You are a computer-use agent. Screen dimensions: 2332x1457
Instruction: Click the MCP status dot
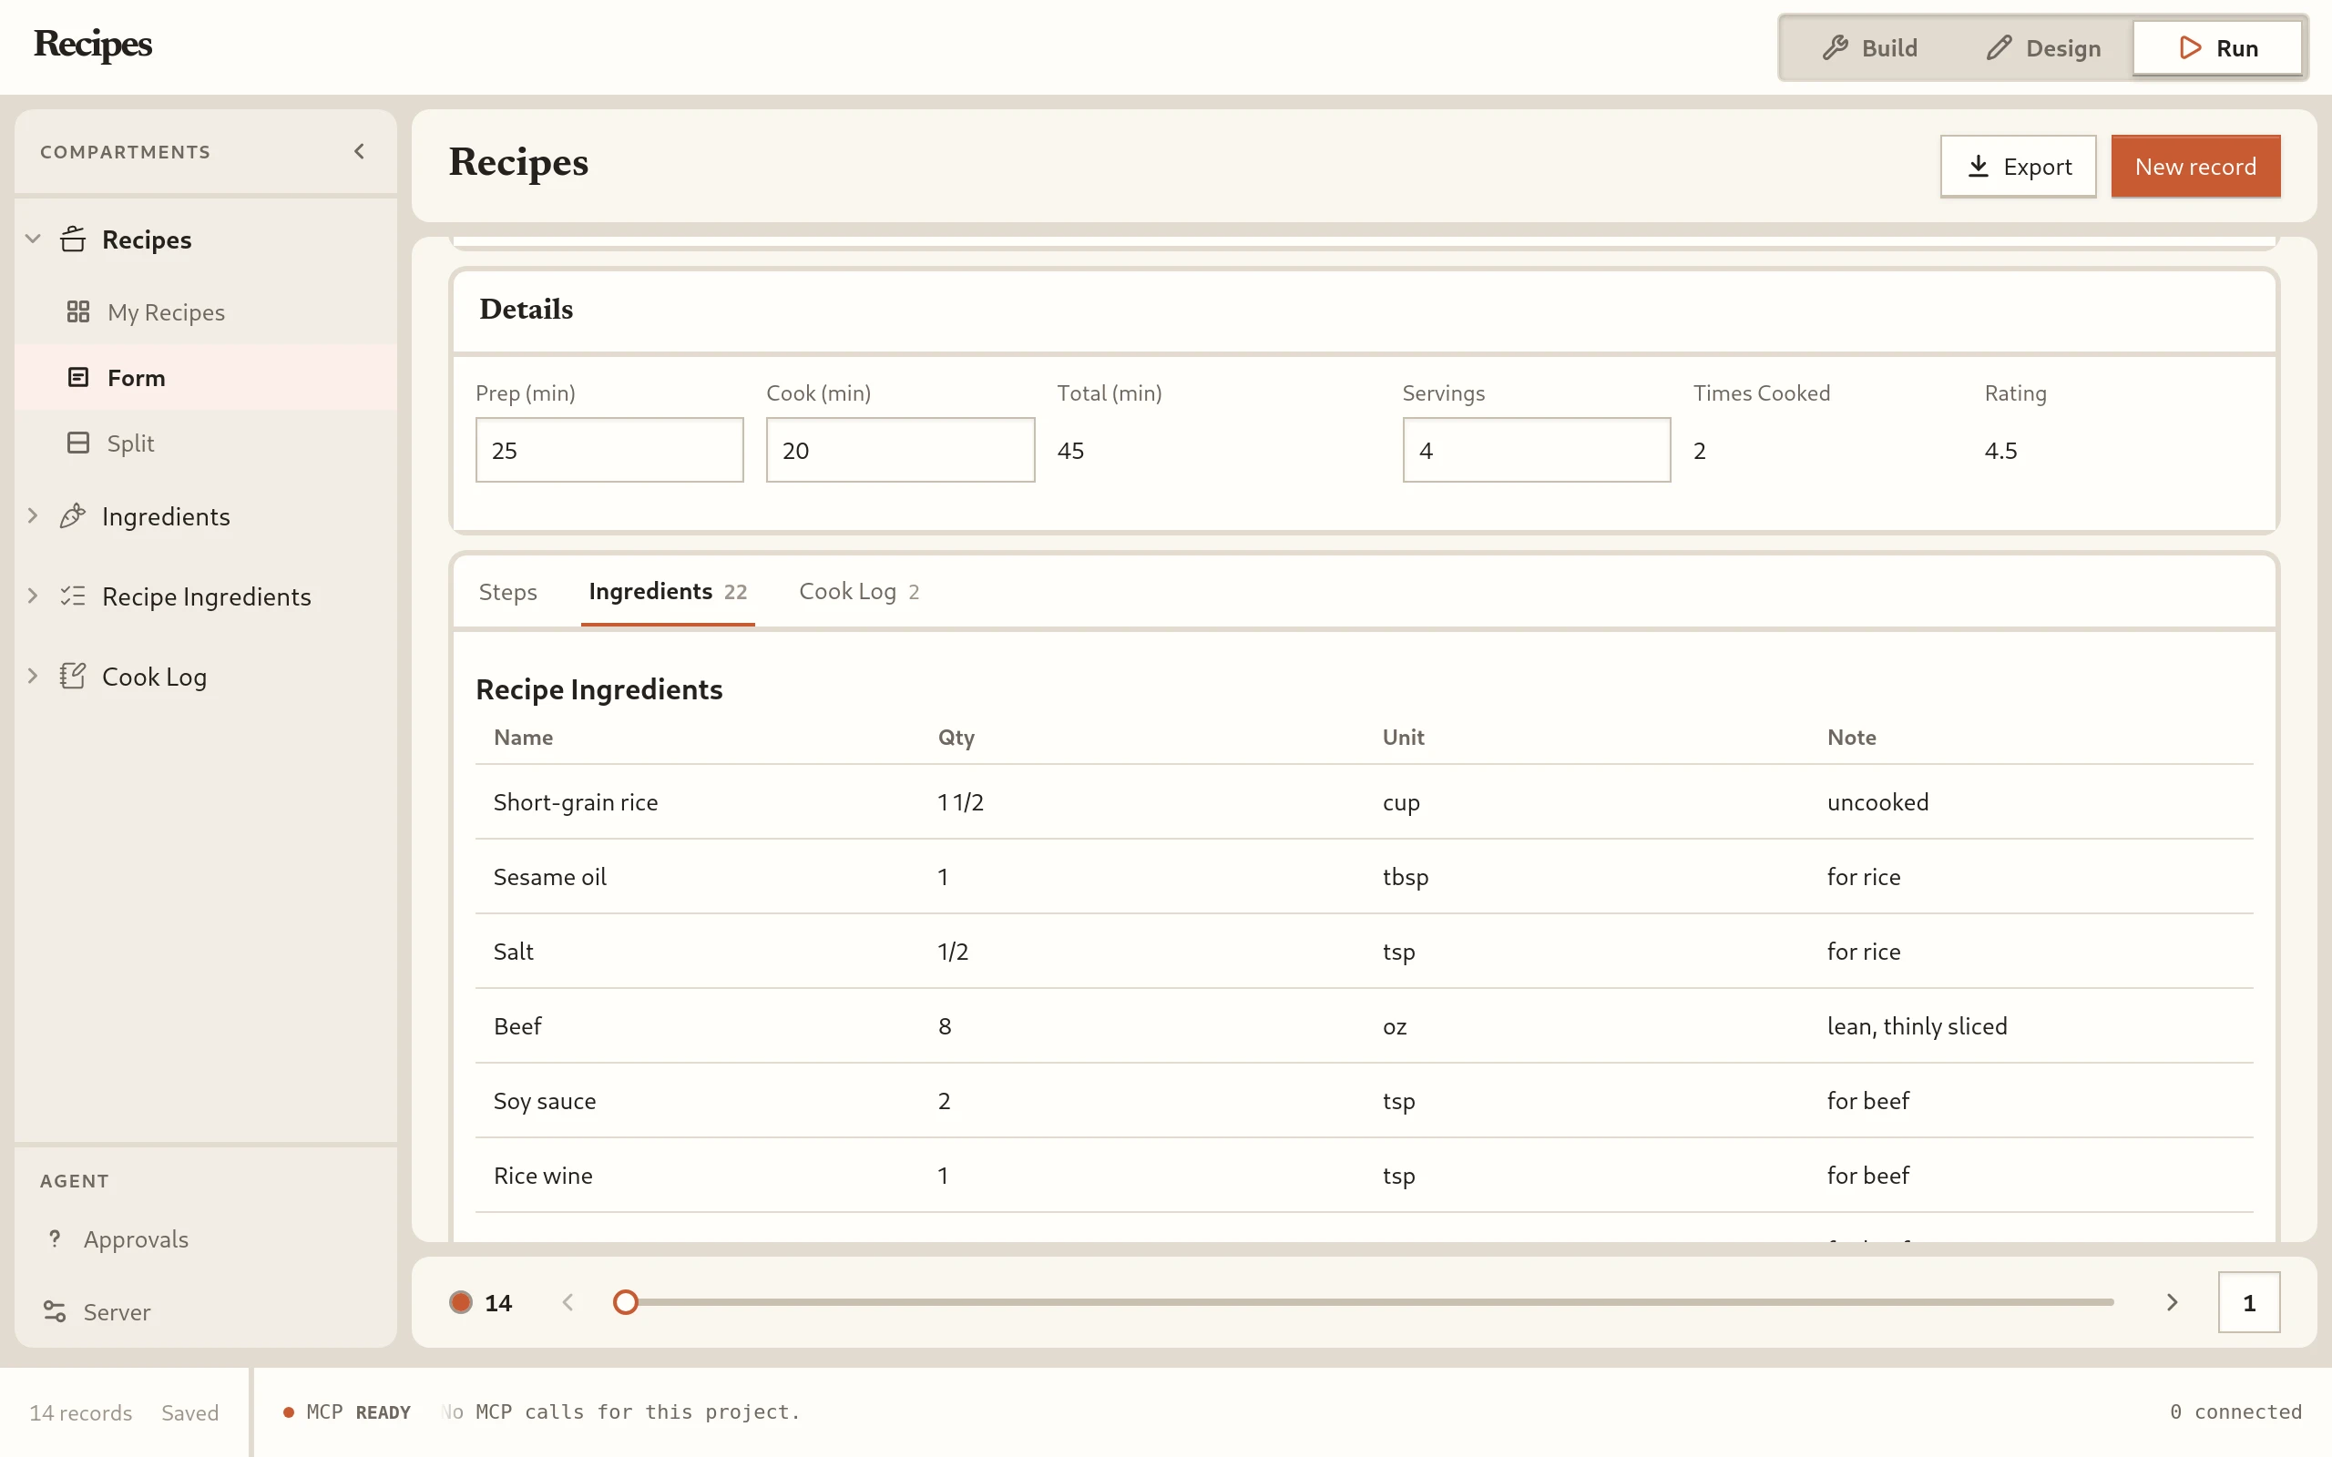click(288, 1411)
